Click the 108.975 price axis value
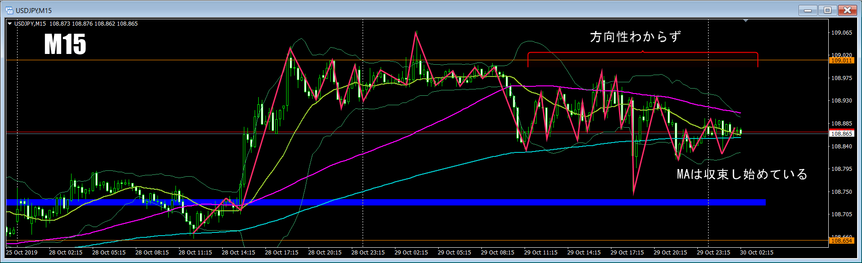 pyautogui.click(x=841, y=78)
